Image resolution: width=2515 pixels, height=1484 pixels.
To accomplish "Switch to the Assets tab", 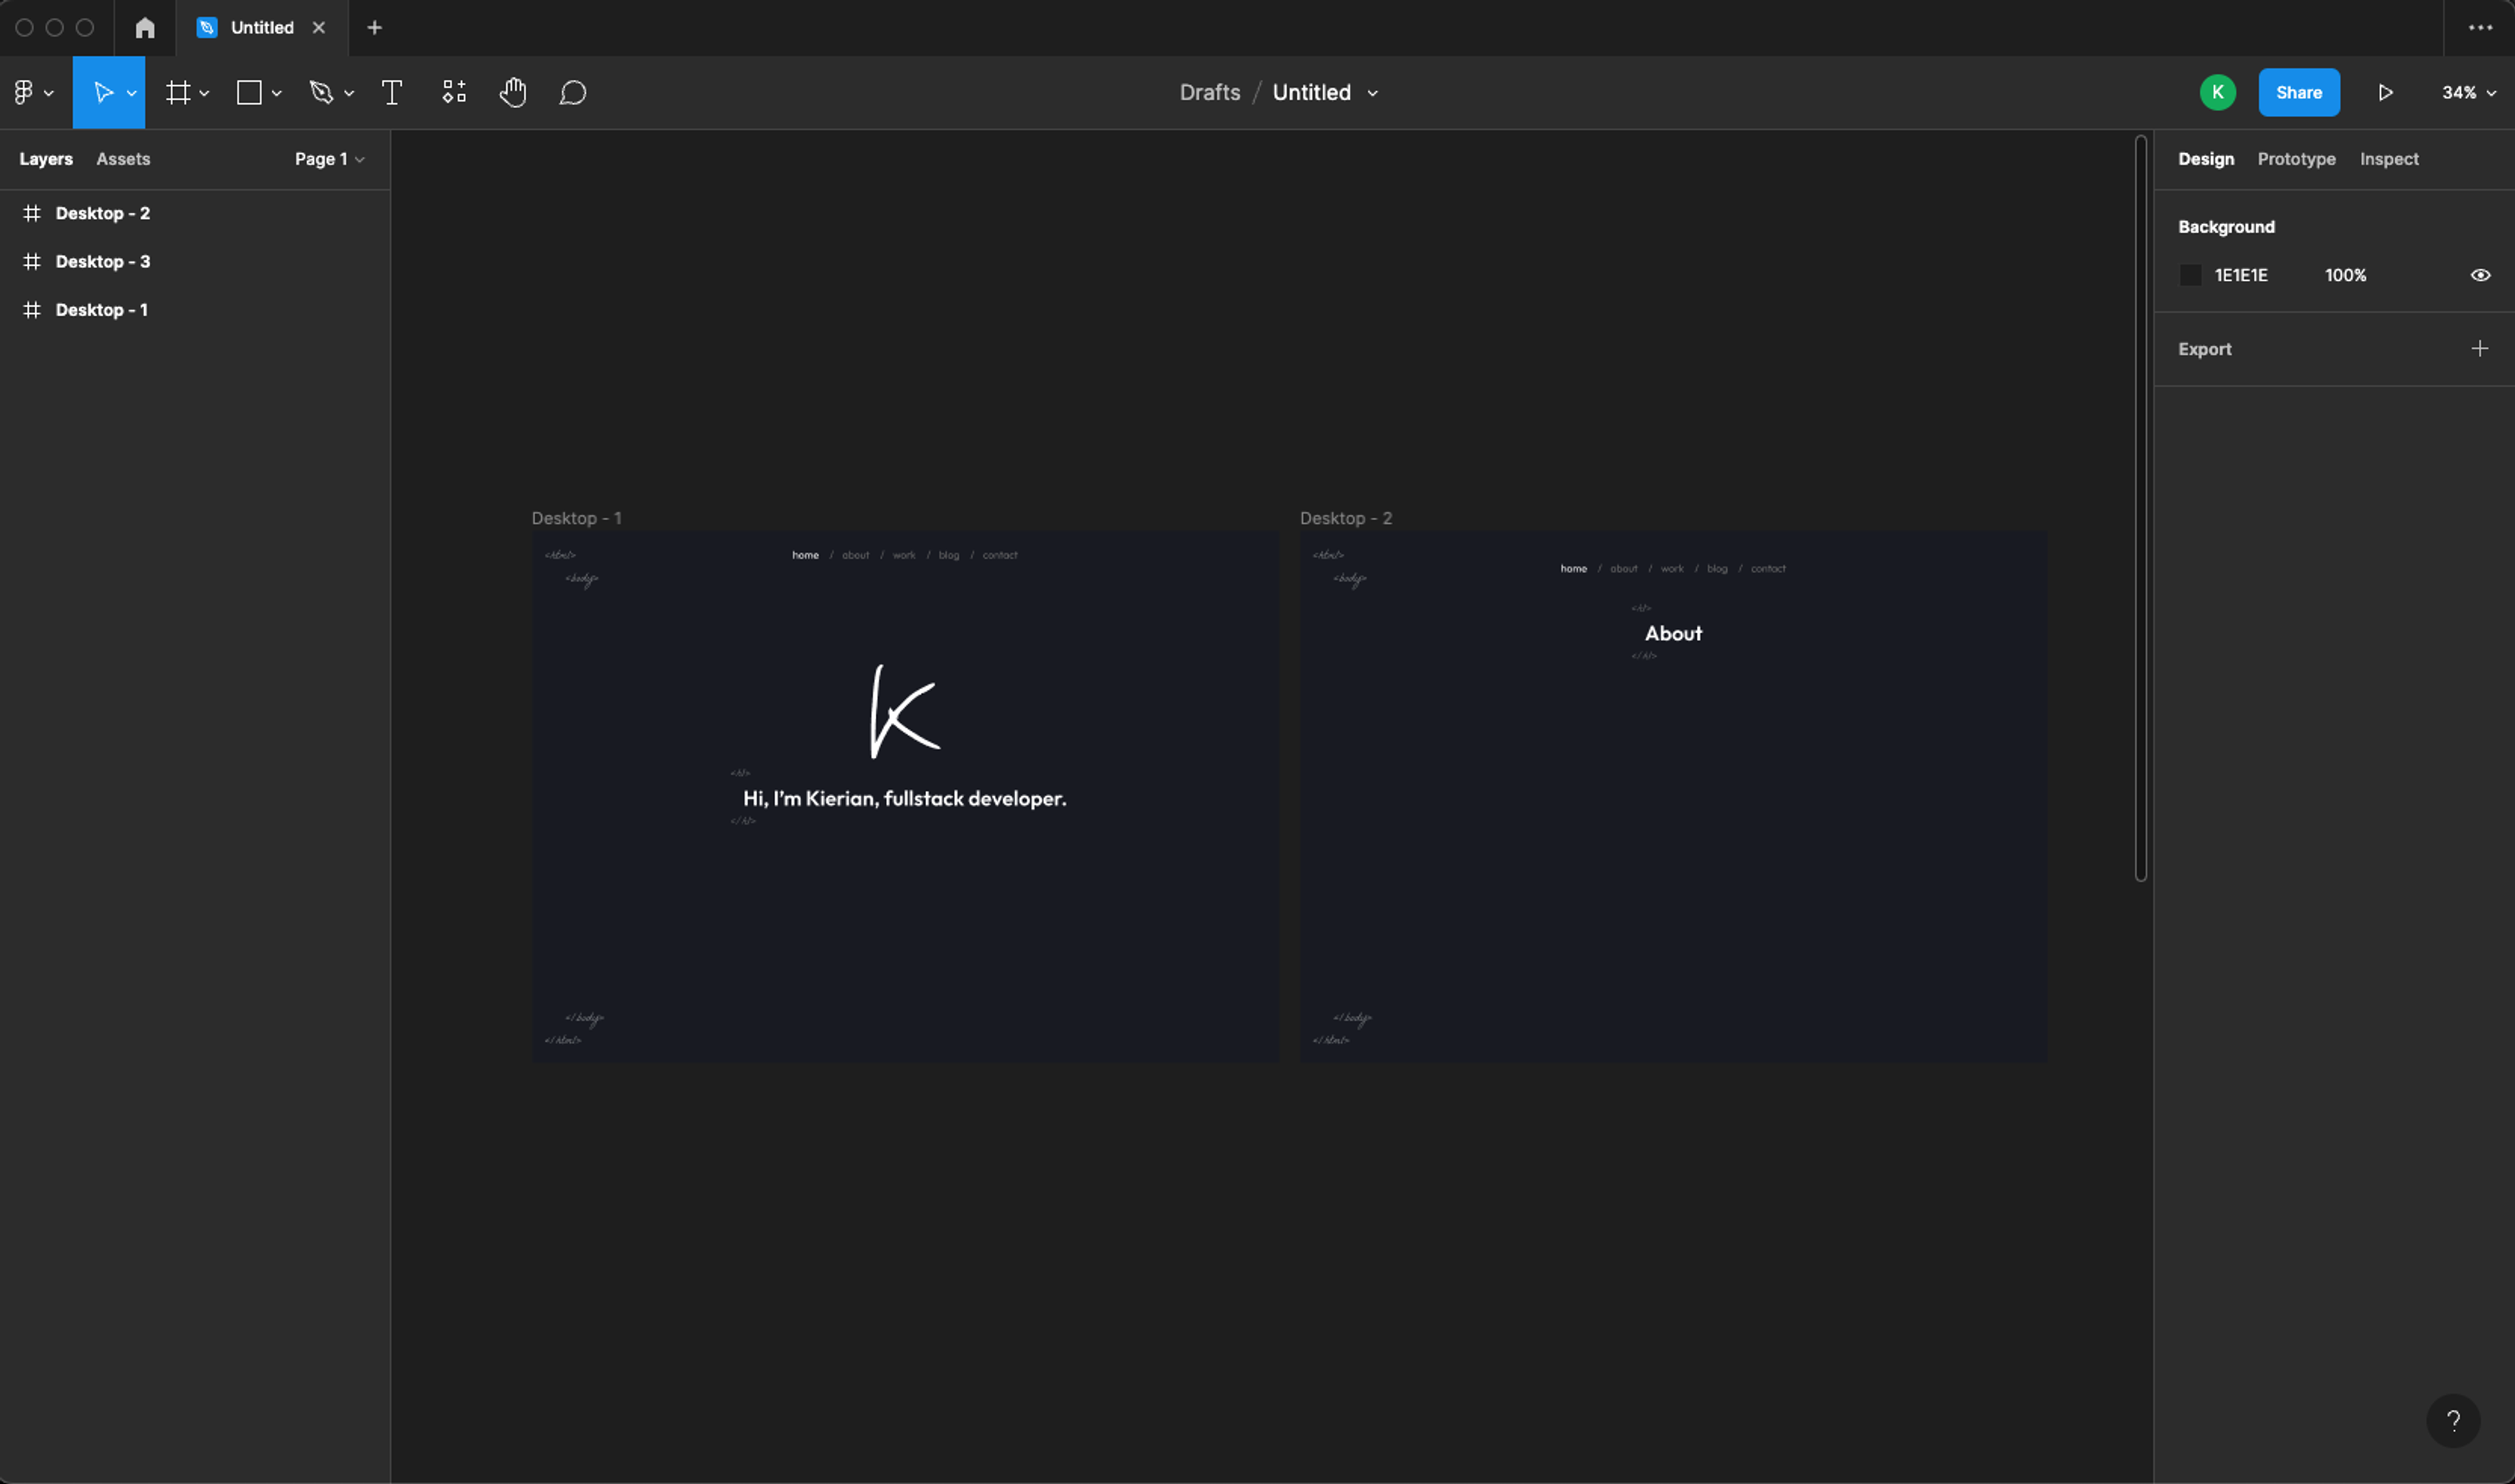I will (x=123, y=159).
